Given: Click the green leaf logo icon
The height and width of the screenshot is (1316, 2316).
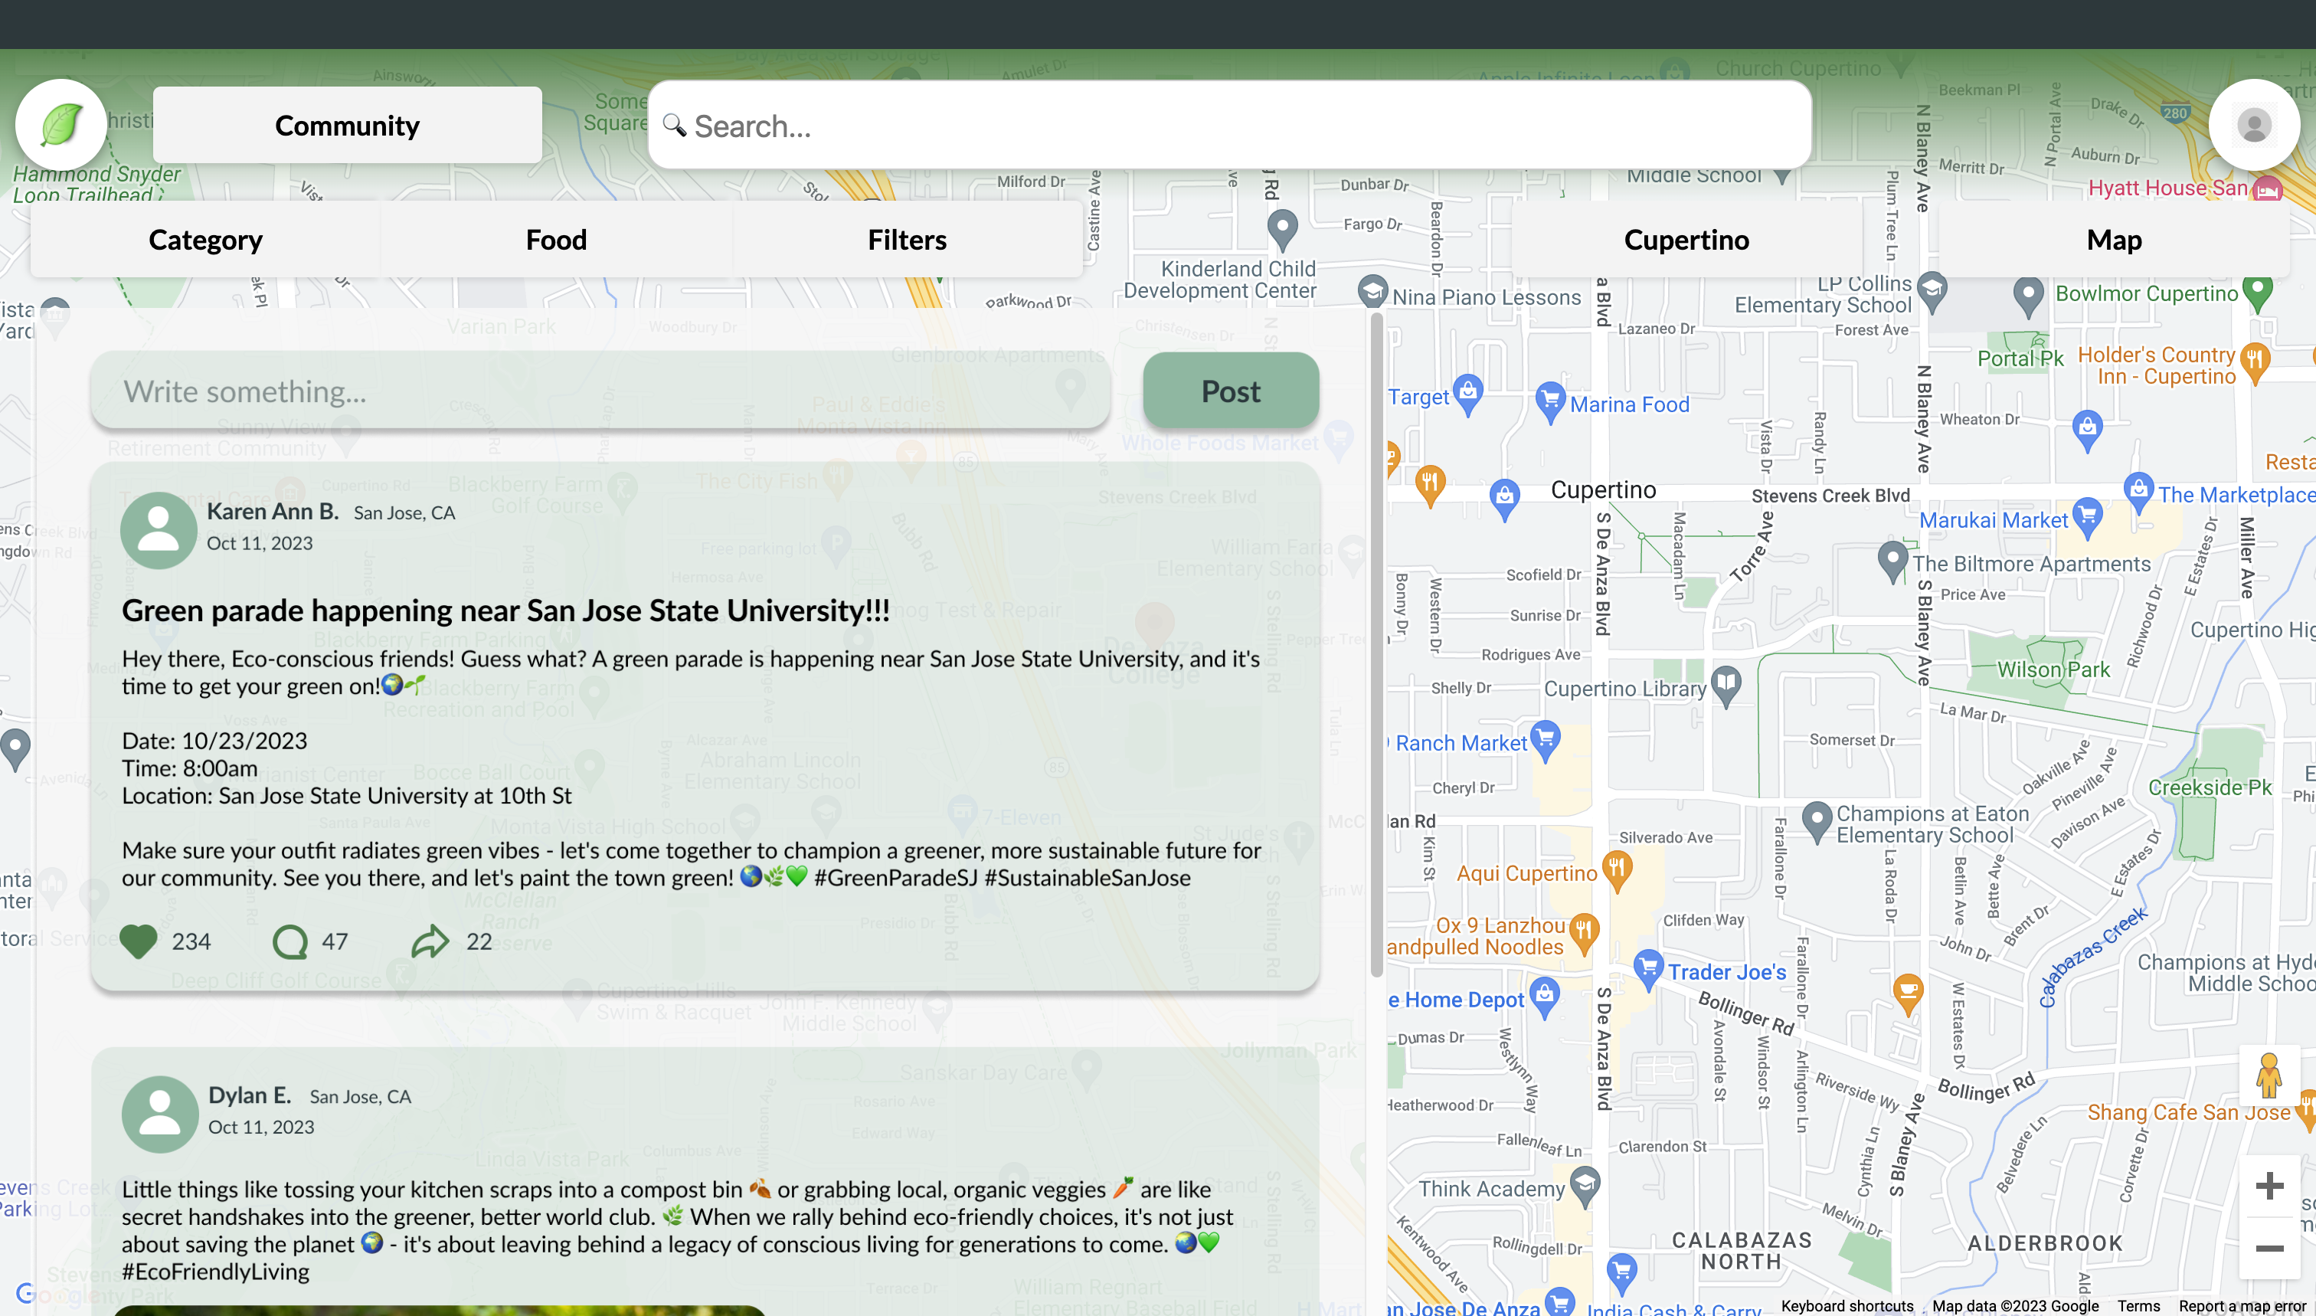Looking at the screenshot, I should click(x=61, y=125).
